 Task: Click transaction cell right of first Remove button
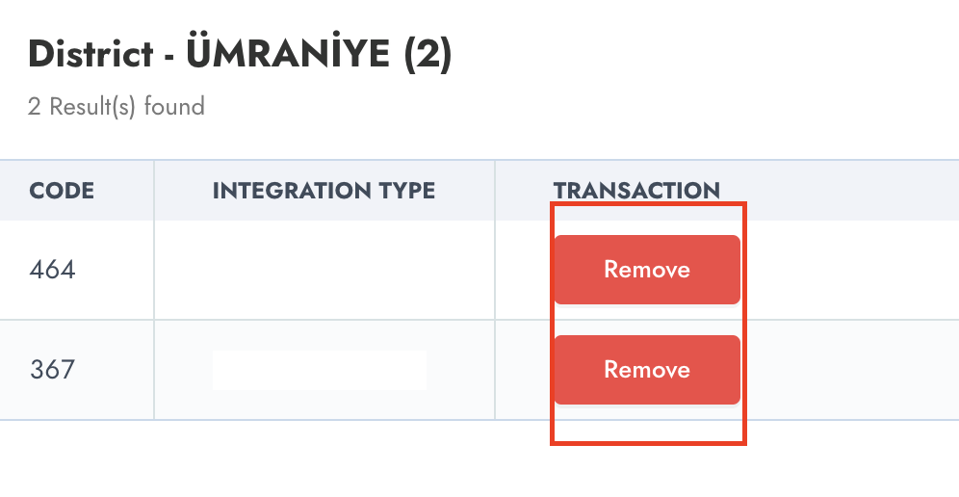pos(847,270)
